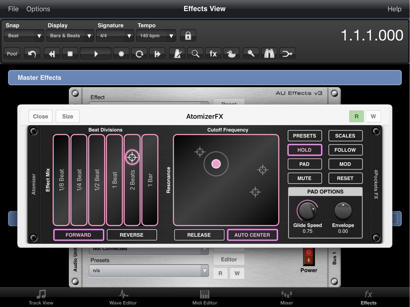Screen dimensions: 410x307
Task: Toggle the HOLD button in AtomizerFX
Action: pos(305,150)
